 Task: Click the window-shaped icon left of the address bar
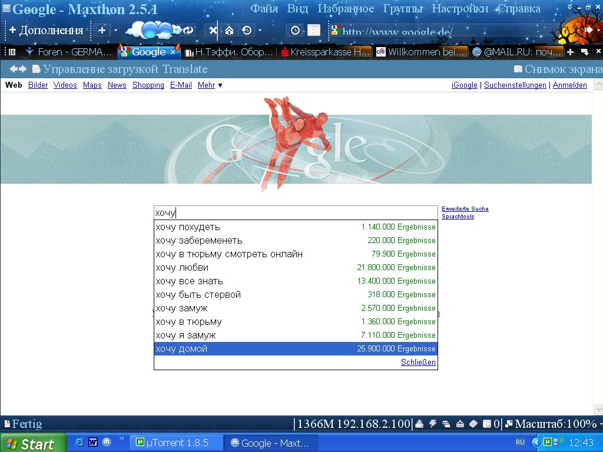coord(313,31)
